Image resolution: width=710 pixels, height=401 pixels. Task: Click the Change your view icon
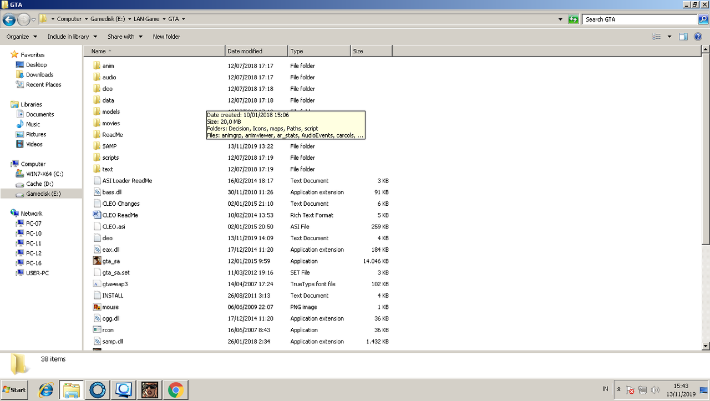[x=657, y=37]
